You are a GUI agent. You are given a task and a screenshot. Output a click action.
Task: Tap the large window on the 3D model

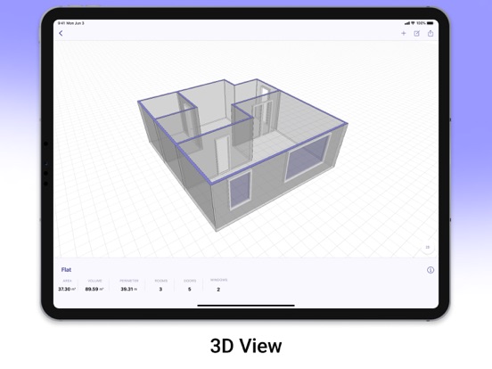(x=307, y=158)
